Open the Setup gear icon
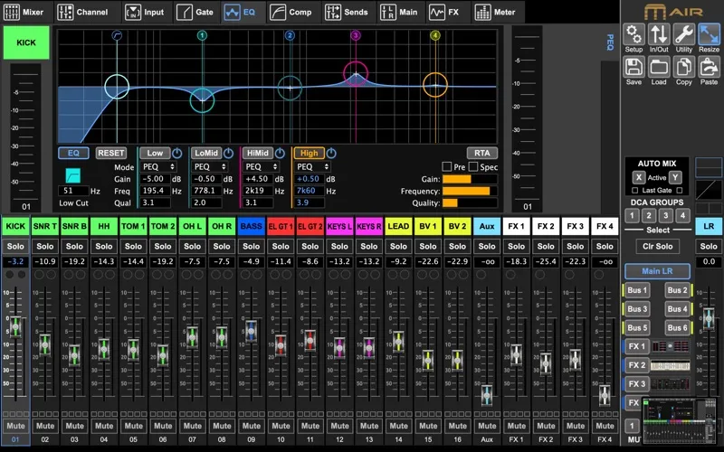The height and width of the screenshot is (452, 724). [x=633, y=34]
